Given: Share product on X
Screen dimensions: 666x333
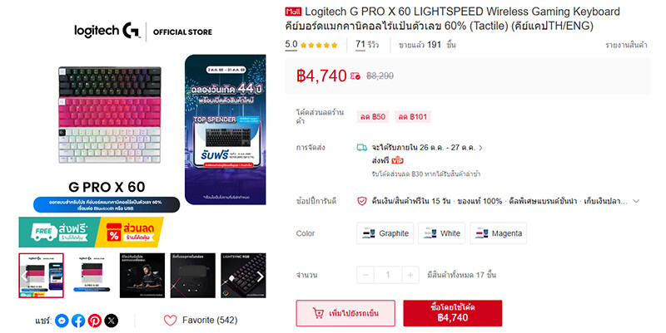Looking at the screenshot, I should 112,321.
